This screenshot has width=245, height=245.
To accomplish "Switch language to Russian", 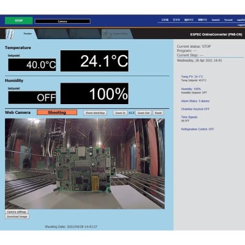I will click(228, 20).
